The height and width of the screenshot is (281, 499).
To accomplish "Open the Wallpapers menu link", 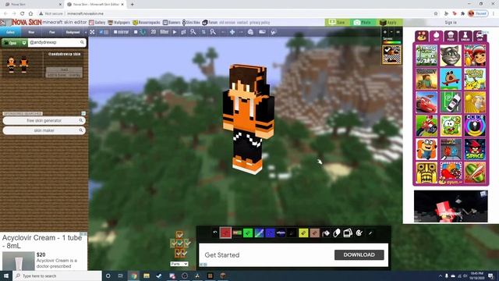I will click(x=119, y=23).
